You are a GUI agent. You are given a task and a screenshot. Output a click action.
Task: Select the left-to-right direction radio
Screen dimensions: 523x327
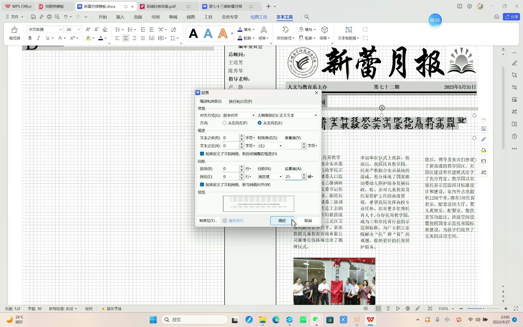tap(259, 123)
